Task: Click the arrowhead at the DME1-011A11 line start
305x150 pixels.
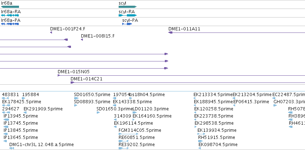Action: pos(170,32)
